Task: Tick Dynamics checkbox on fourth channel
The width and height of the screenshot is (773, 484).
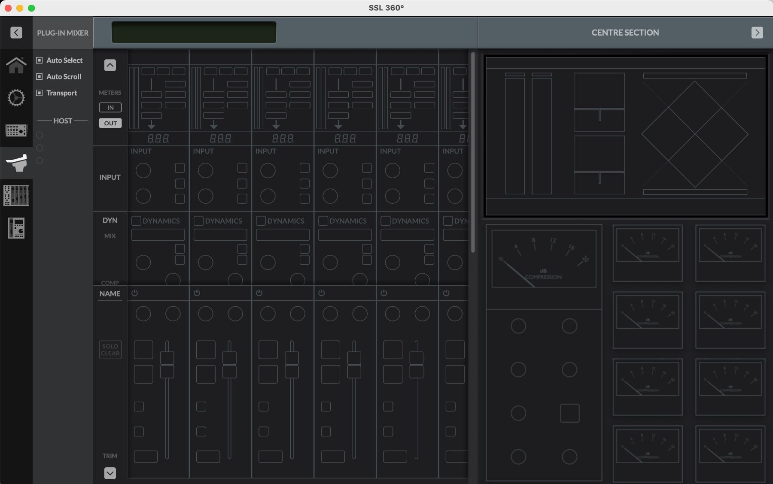Action: coord(323,221)
